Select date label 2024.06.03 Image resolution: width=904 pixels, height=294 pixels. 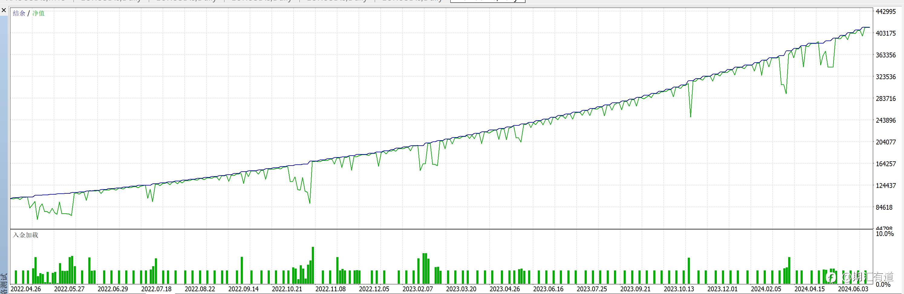pos(853,289)
